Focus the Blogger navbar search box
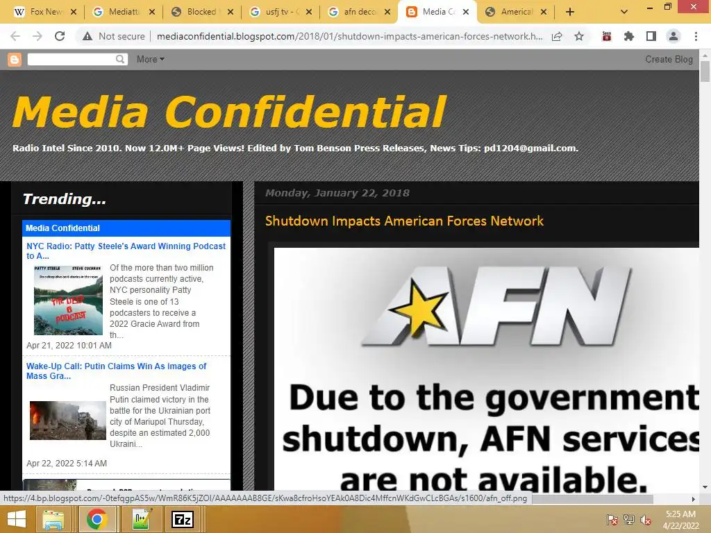 71,59
